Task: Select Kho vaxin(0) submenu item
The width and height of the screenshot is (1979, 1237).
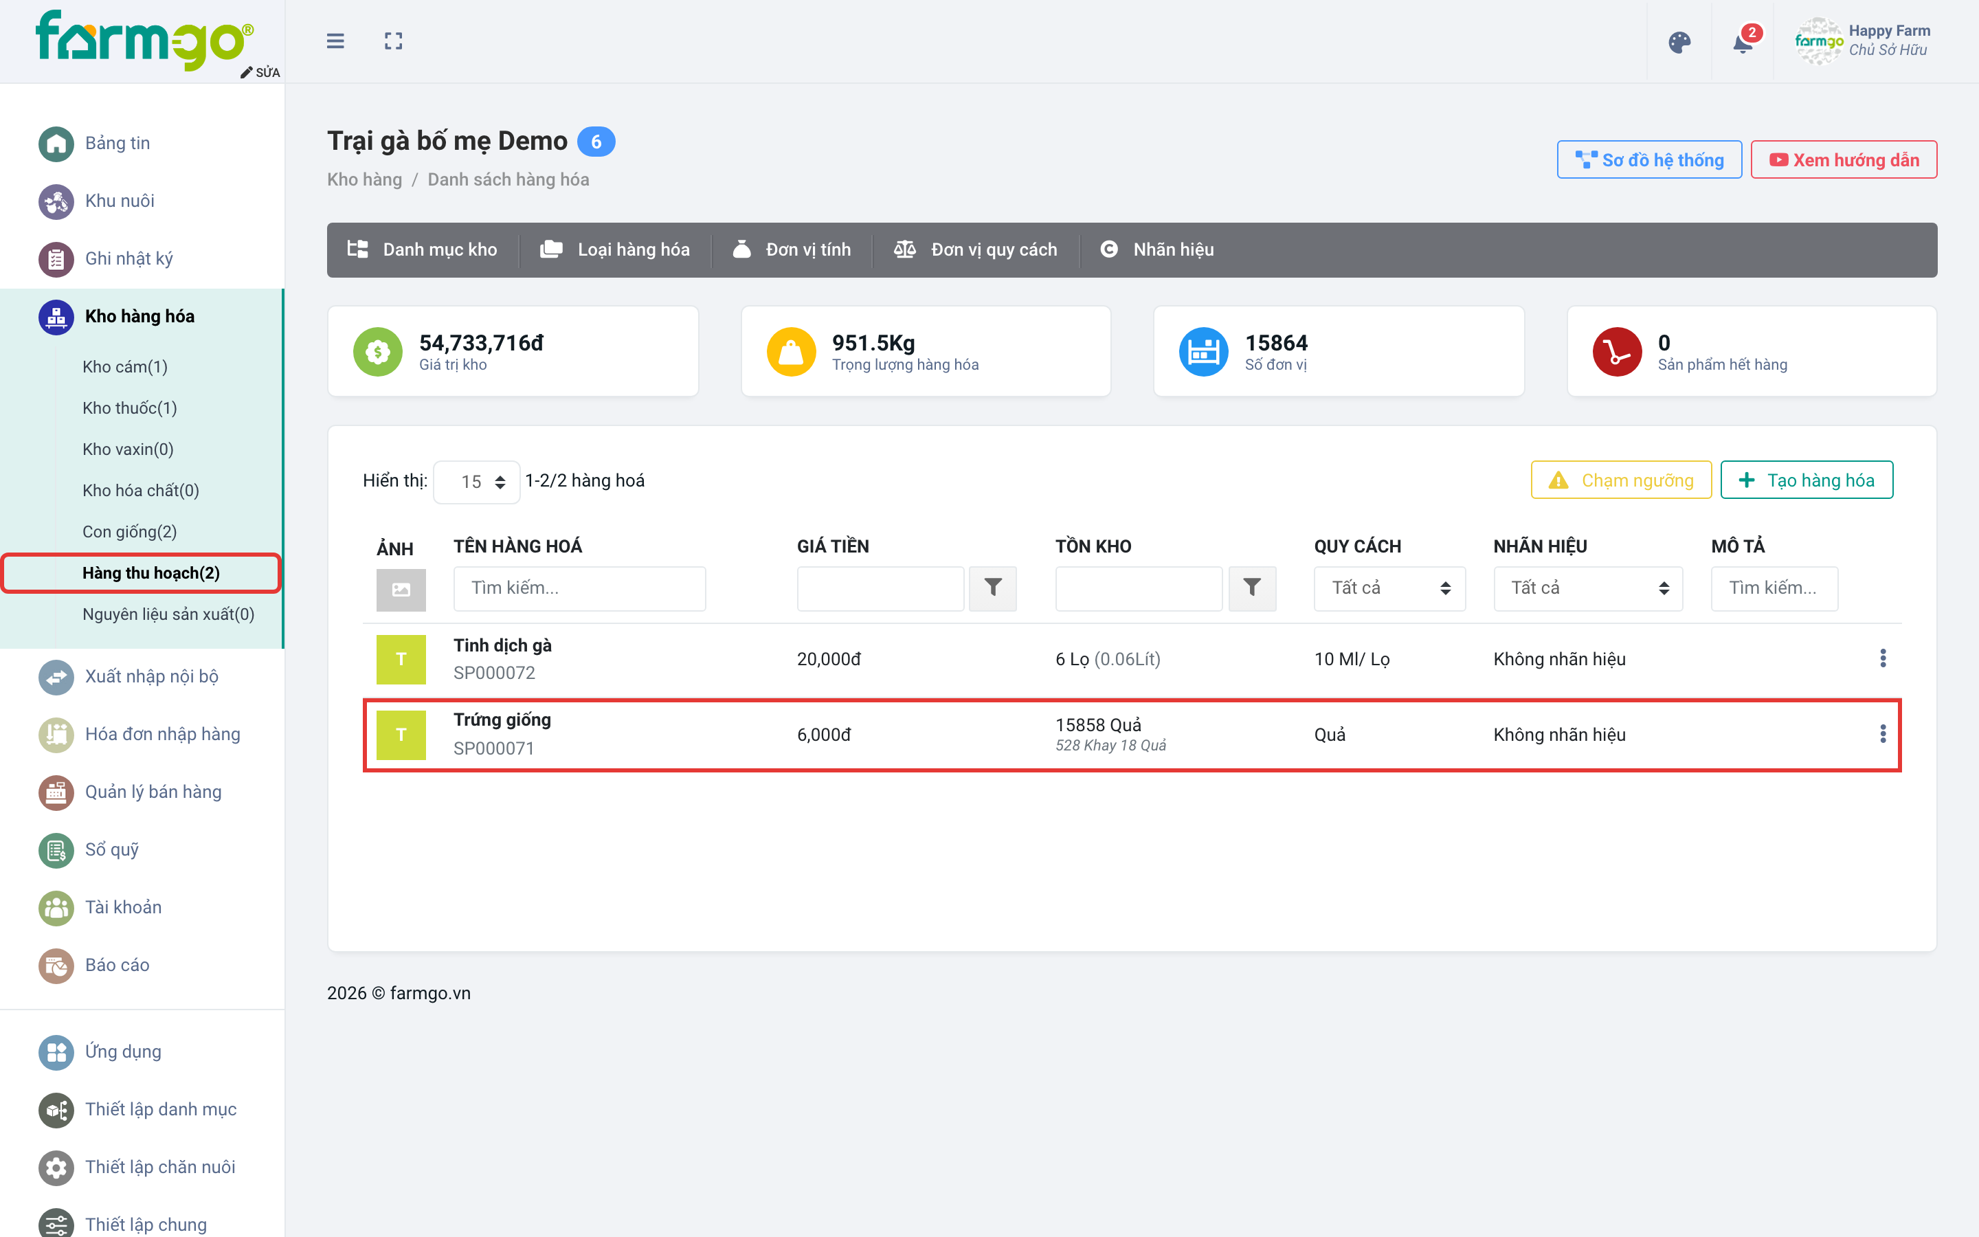Action: coord(128,449)
